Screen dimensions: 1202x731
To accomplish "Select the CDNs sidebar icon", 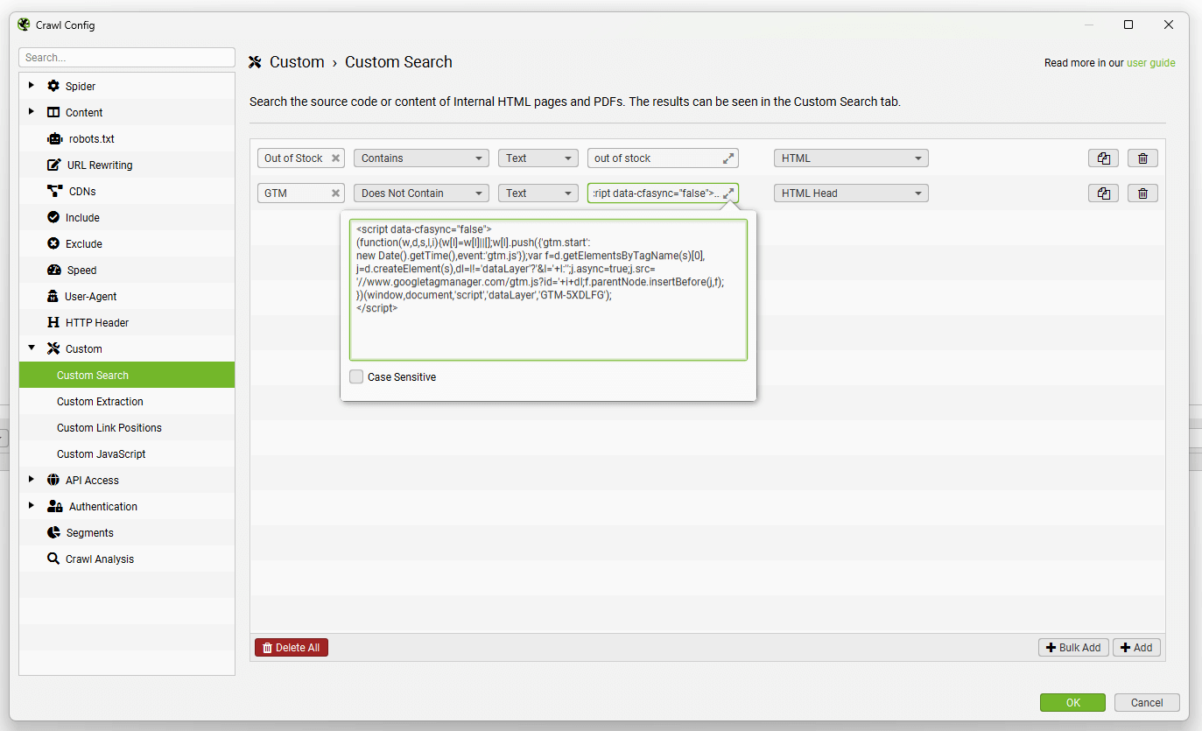I will pos(53,191).
